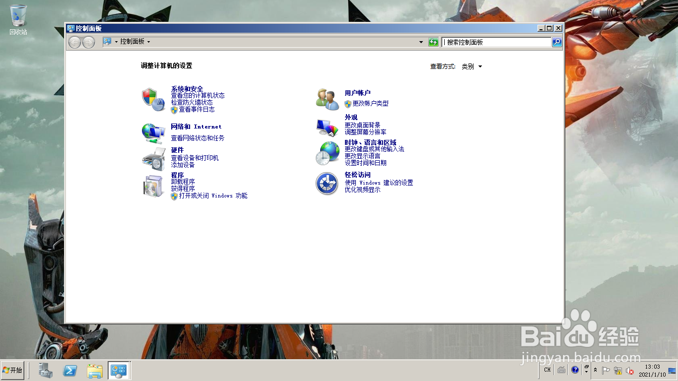Click the muted volume tray icon
The width and height of the screenshot is (678, 381).
click(x=630, y=370)
